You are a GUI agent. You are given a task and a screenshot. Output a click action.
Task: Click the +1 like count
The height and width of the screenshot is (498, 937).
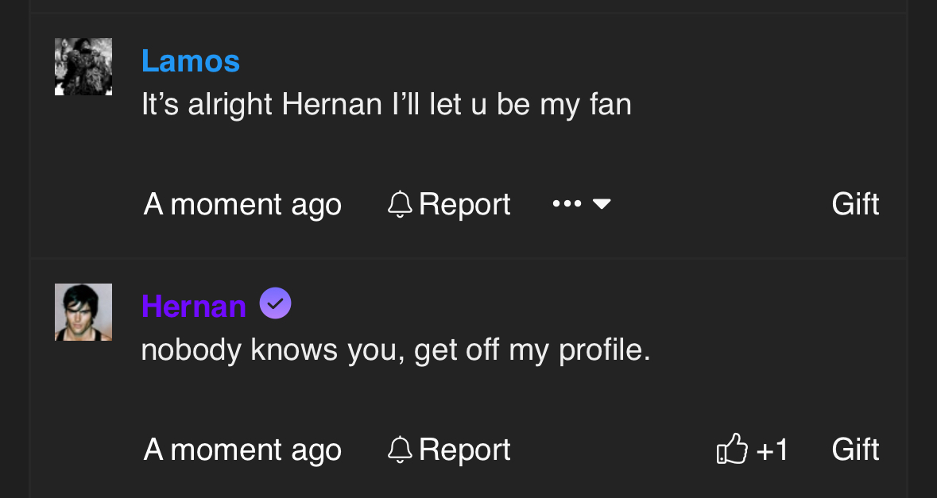772,450
